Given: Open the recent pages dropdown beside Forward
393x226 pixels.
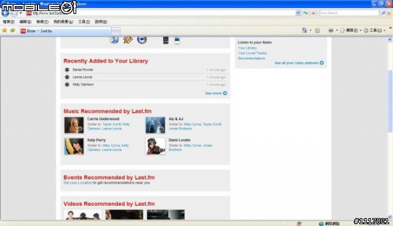Looking at the screenshot, I should pos(21,13).
